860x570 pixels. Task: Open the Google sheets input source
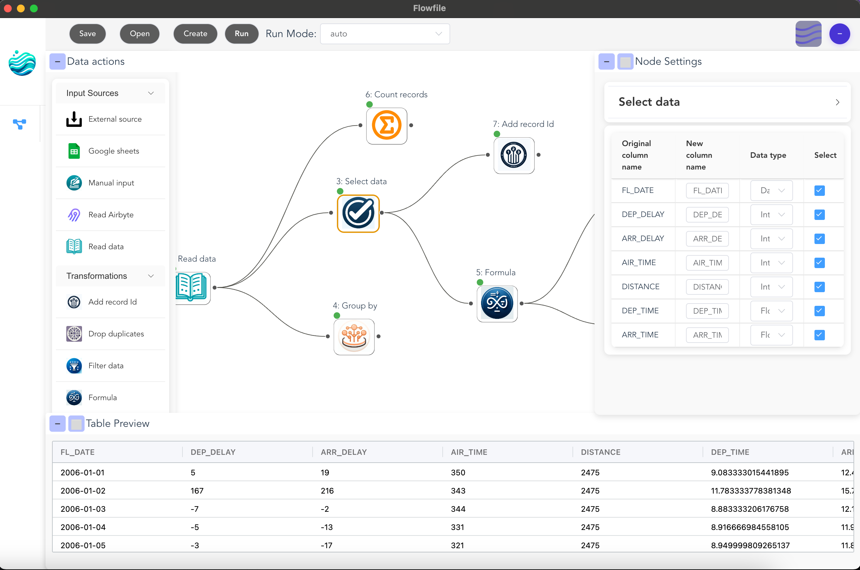tap(114, 151)
